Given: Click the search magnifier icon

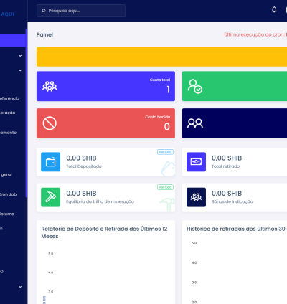Looking at the screenshot, I should 44,11.
